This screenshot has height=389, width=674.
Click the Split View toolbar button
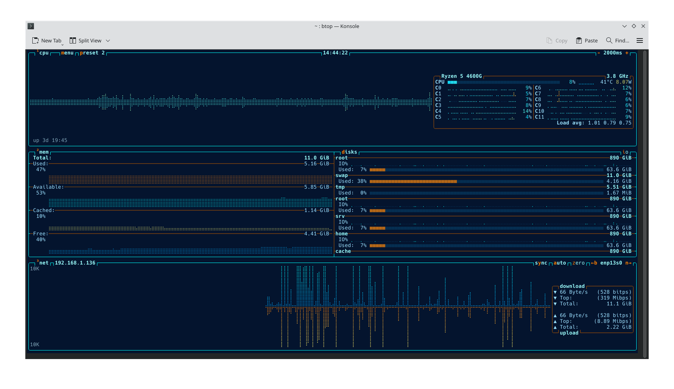[85, 41]
